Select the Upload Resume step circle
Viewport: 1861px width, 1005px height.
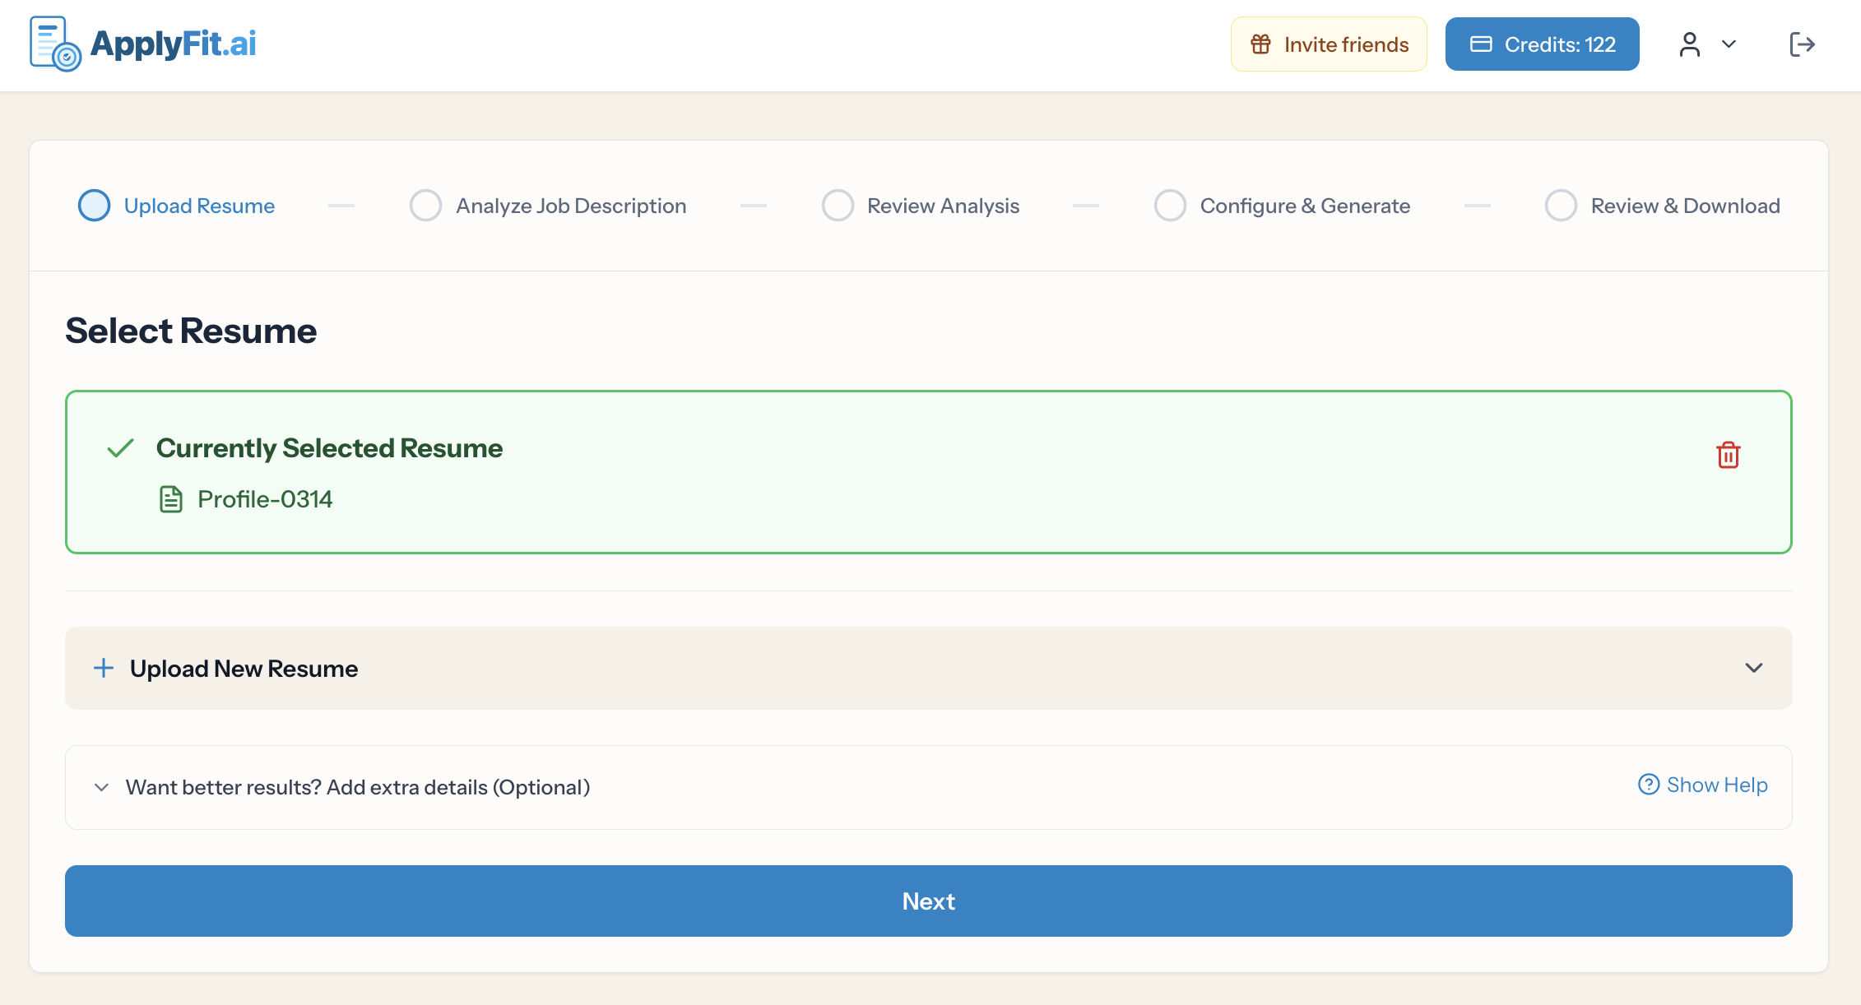[95, 206]
